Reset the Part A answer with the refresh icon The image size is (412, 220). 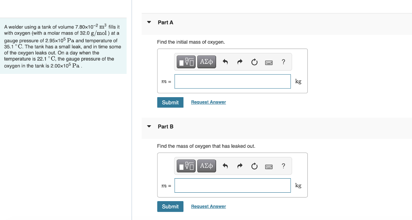click(254, 62)
